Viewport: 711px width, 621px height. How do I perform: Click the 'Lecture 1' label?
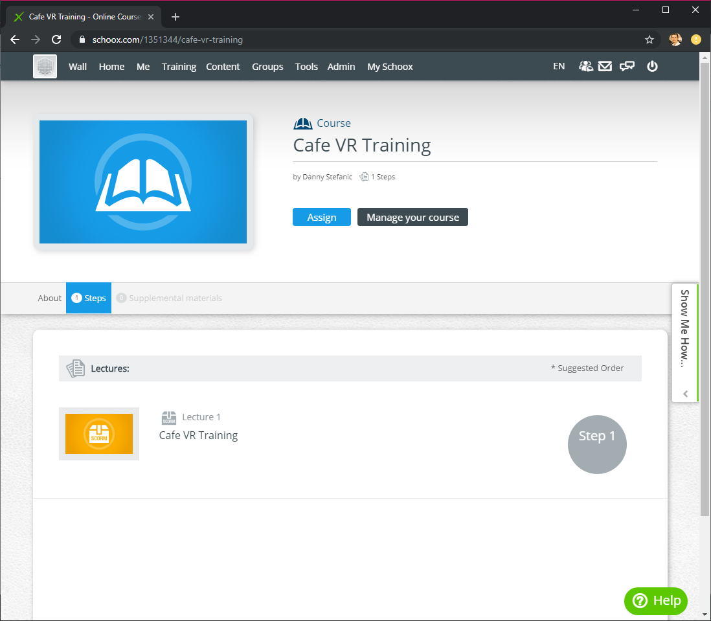click(201, 417)
